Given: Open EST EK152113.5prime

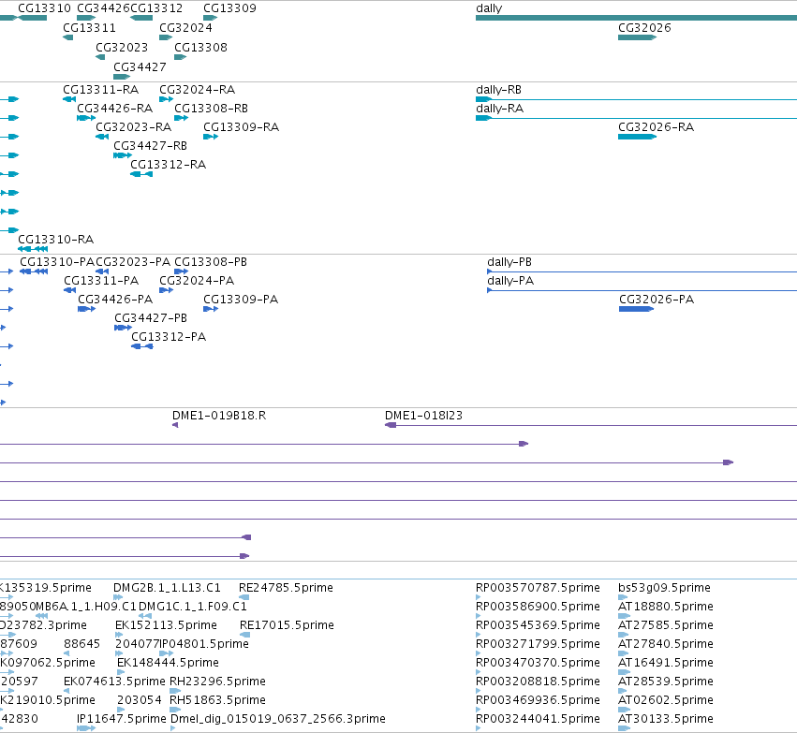Looking at the screenshot, I should point(166,625).
